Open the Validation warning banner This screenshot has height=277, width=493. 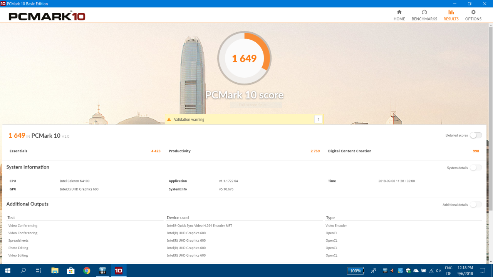(244, 119)
